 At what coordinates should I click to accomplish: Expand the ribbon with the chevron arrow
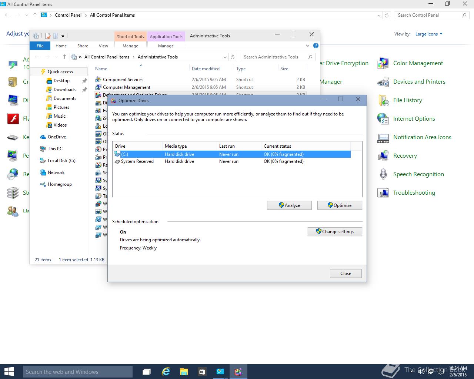(307, 46)
